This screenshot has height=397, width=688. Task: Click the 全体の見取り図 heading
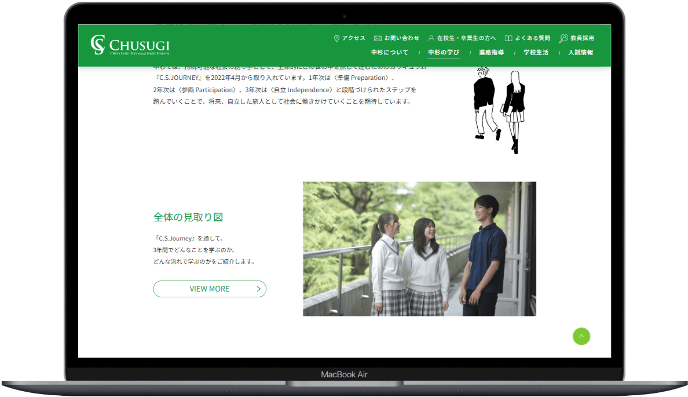188,217
